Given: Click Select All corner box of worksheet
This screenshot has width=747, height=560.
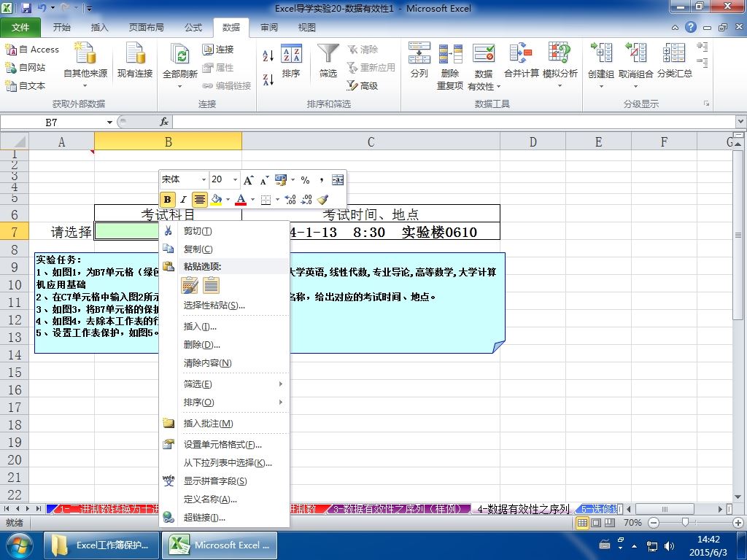Looking at the screenshot, I should 15,141.
